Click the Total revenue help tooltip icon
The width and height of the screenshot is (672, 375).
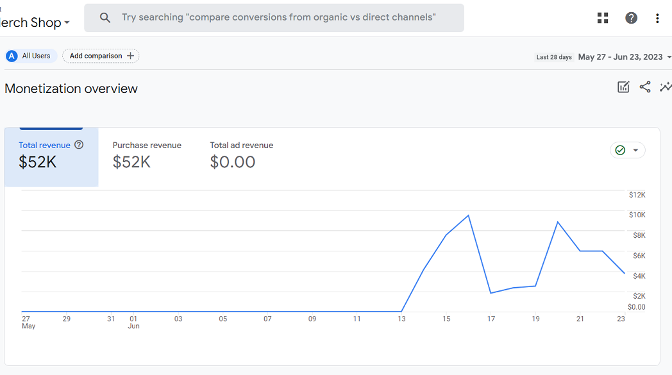tap(79, 145)
